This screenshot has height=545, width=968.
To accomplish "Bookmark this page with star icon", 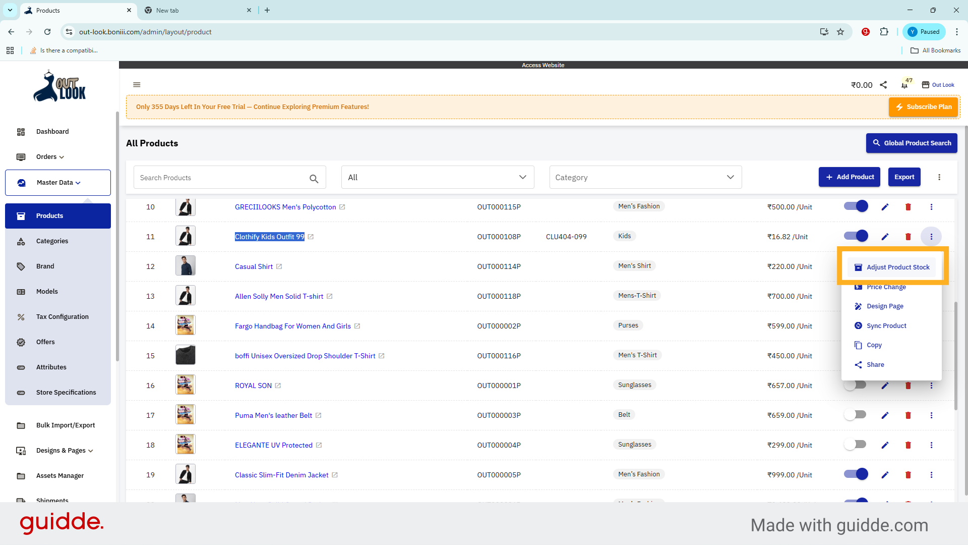I will click(x=840, y=32).
